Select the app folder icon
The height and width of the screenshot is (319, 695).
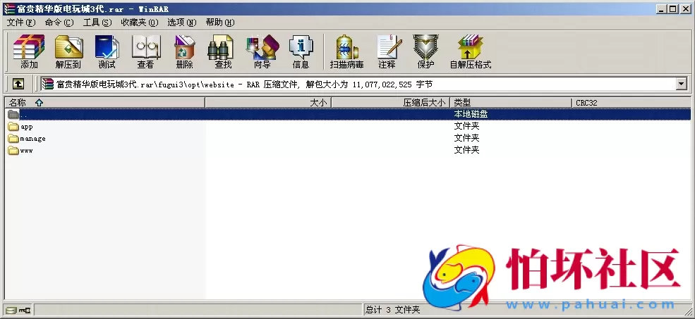tap(13, 127)
